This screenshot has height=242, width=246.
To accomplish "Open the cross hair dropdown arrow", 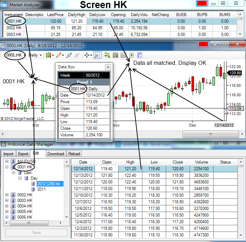I will click(91, 55).
